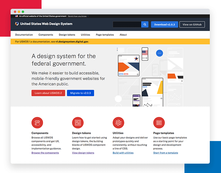Follow Build with utilities link
This screenshot has height=173, width=221.
point(123,153)
